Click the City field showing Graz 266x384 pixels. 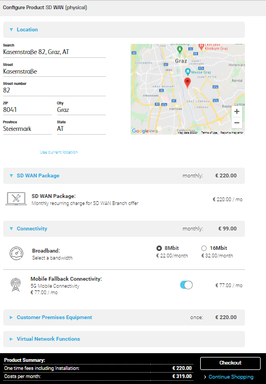[x=81, y=110]
